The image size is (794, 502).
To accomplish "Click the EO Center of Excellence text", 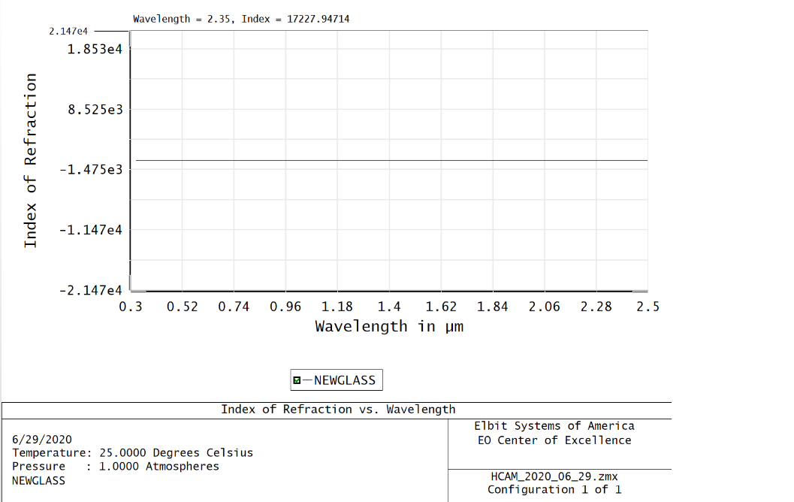I will tap(554, 440).
